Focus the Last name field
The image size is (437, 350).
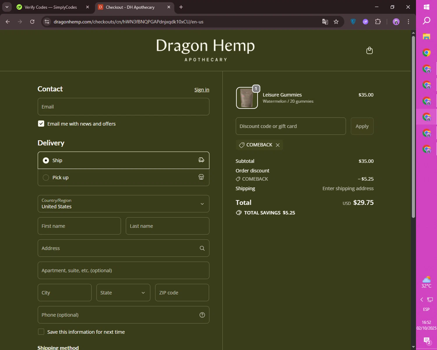tap(168, 226)
